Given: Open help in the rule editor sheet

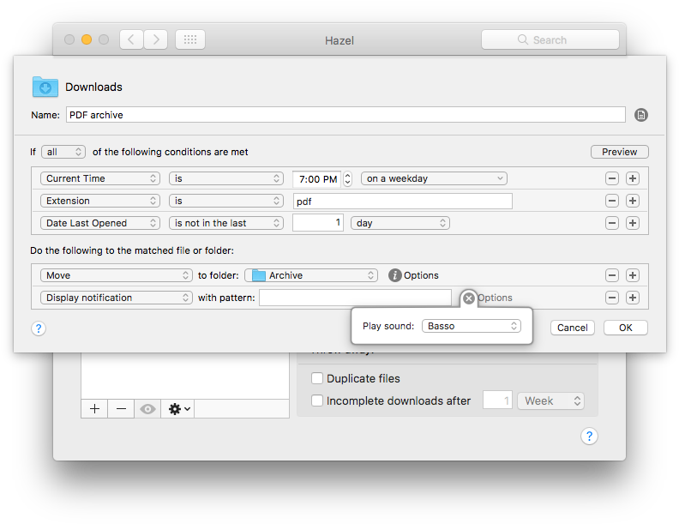Looking at the screenshot, I should click(39, 328).
